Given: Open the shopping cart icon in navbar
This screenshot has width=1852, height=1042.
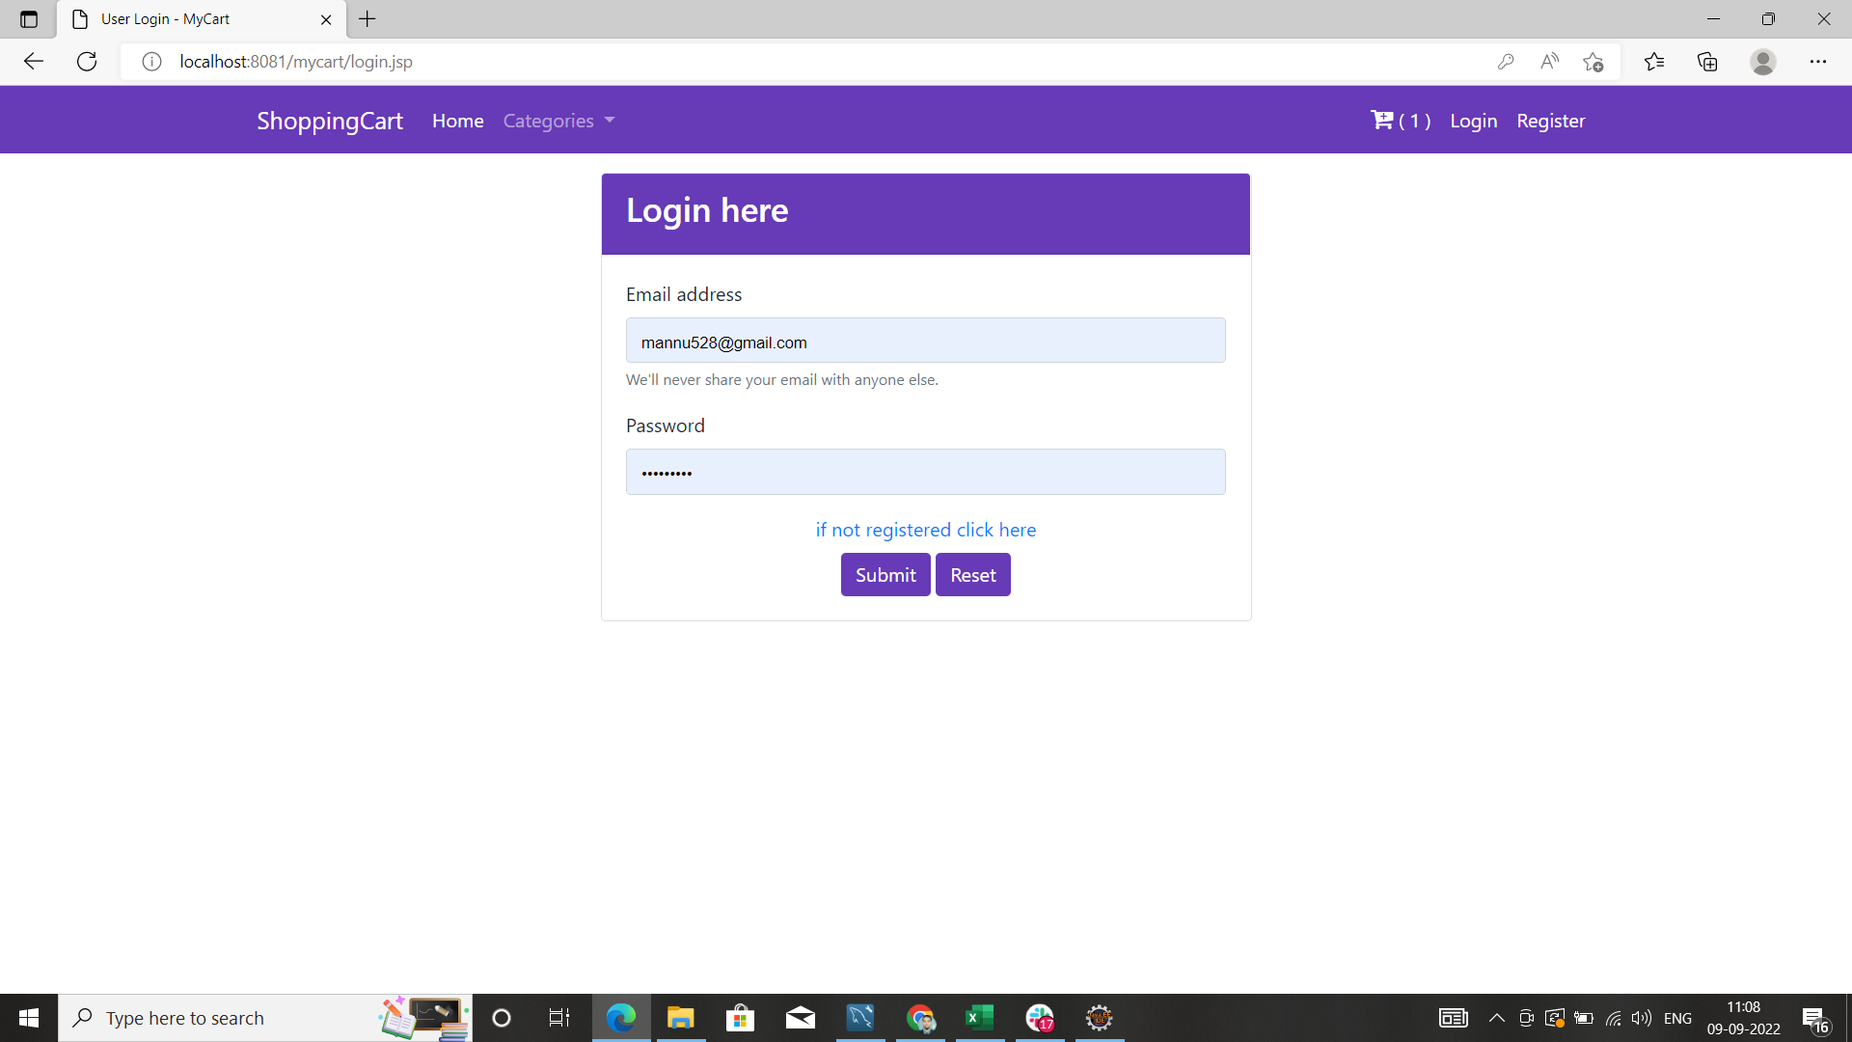Looking at the screenshot, I should (1382, 120).
